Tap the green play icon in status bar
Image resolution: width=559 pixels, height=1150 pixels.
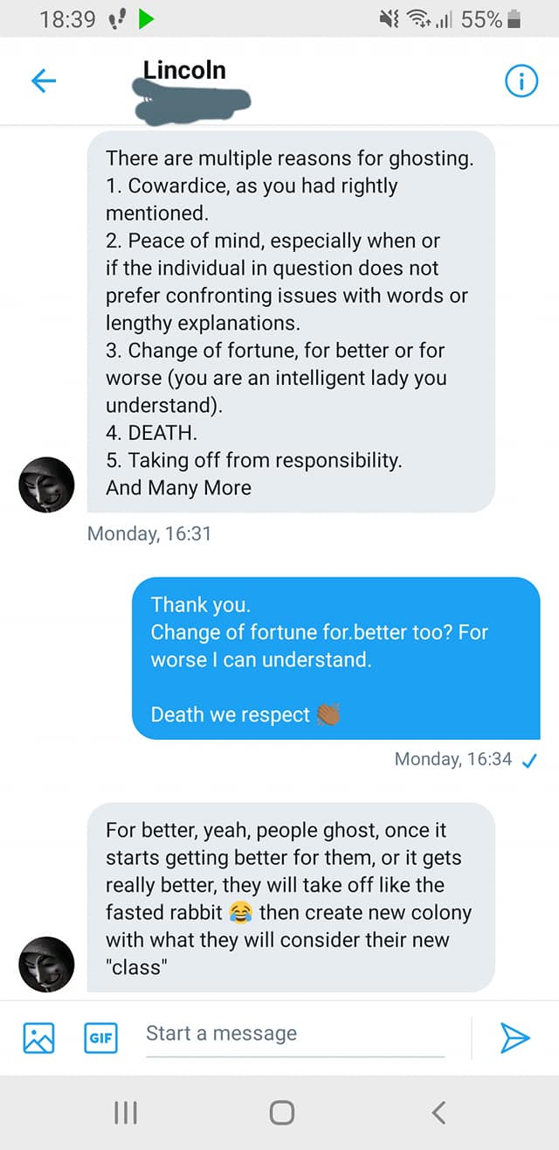(146, 18)
